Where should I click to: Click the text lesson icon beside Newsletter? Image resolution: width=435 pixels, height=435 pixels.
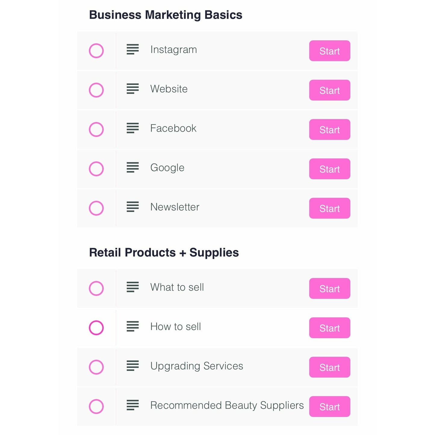[x=132, y=207]
